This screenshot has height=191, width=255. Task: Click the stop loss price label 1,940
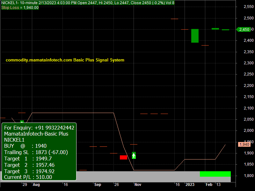tap(244, 145)
